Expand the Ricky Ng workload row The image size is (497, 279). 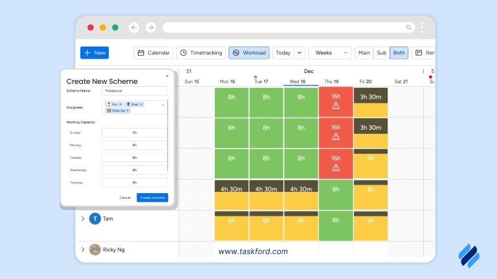[83, 249]
